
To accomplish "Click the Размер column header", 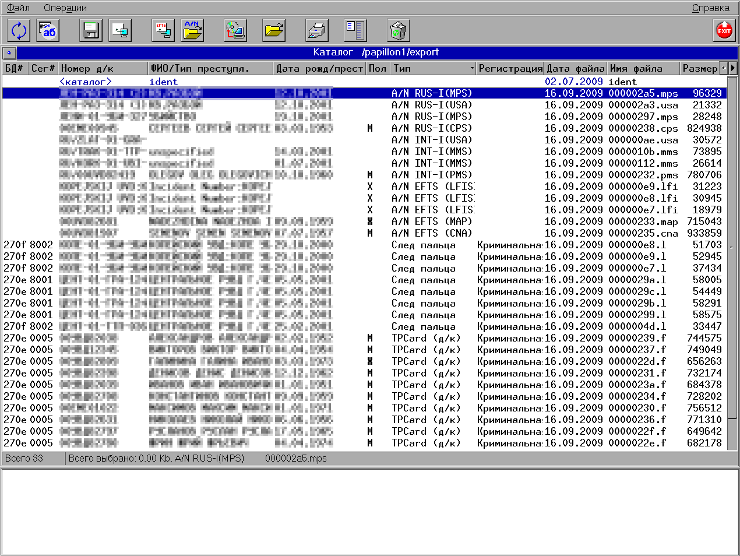I will [x=700, y=68].
